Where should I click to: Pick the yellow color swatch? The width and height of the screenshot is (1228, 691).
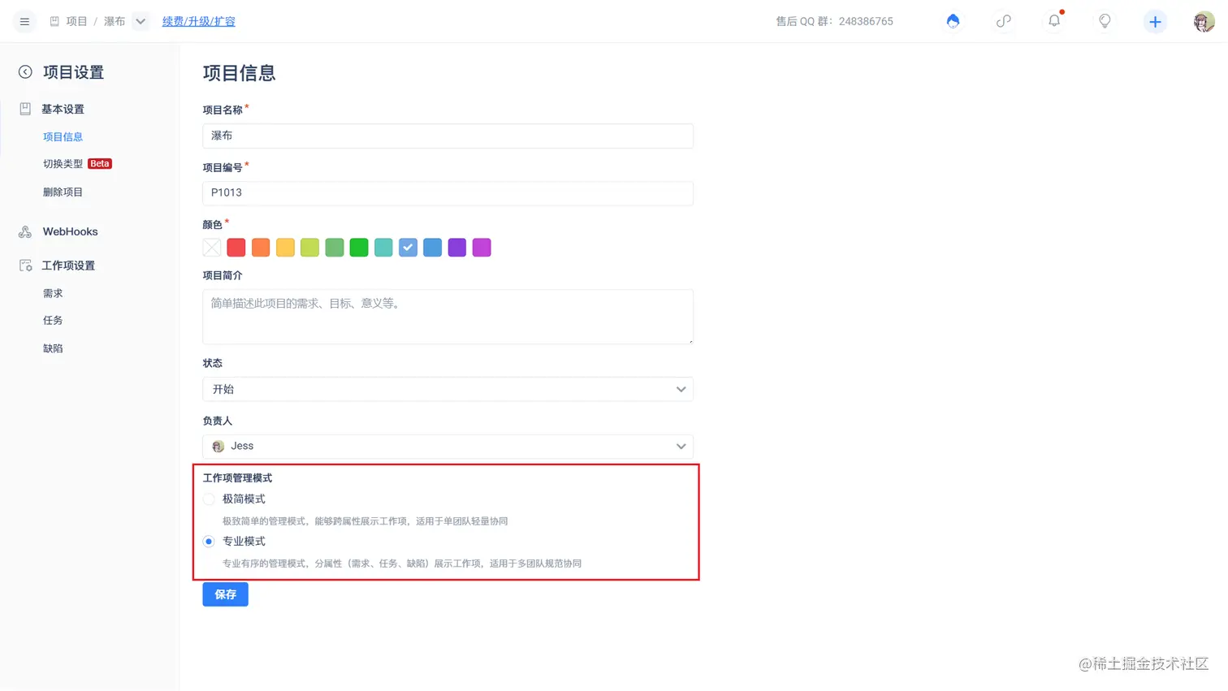[285, 248]
